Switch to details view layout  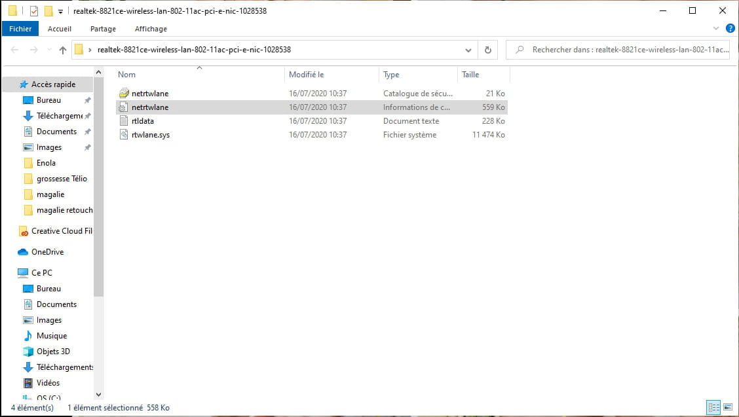(713, 407)
